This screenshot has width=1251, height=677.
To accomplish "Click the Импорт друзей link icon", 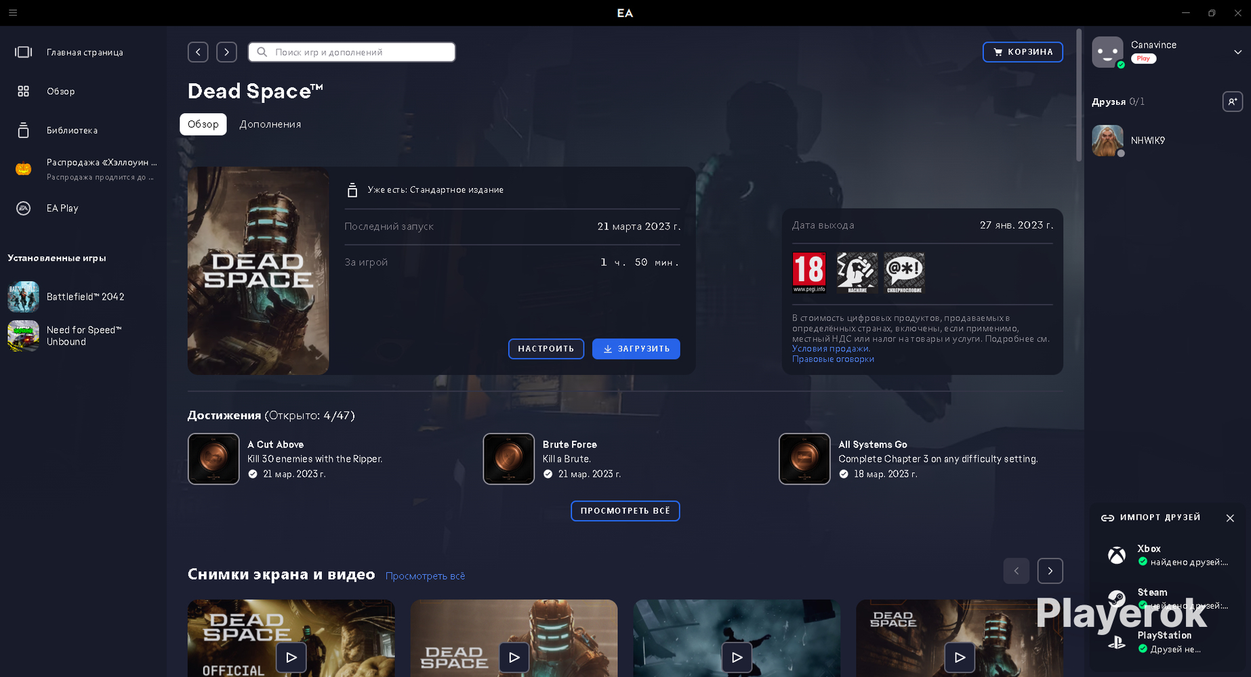I will pyautogui.click(x=1107, y=518).
